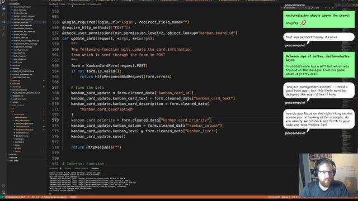Open request_for_change_views.py in the explorer
Image resolution: width=358 pixels, height=201 pixels.
click(26, 41)
